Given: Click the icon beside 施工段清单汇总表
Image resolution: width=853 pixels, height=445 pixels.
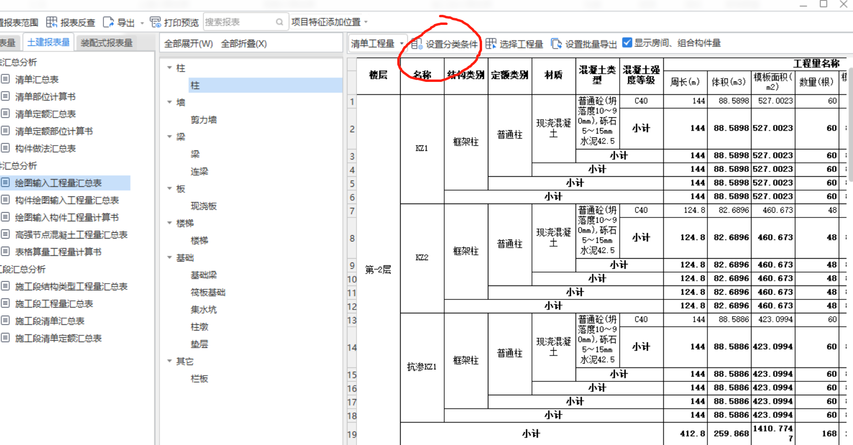Looking at the screenshot, I should pyautogui.click(x=5, y=320).
